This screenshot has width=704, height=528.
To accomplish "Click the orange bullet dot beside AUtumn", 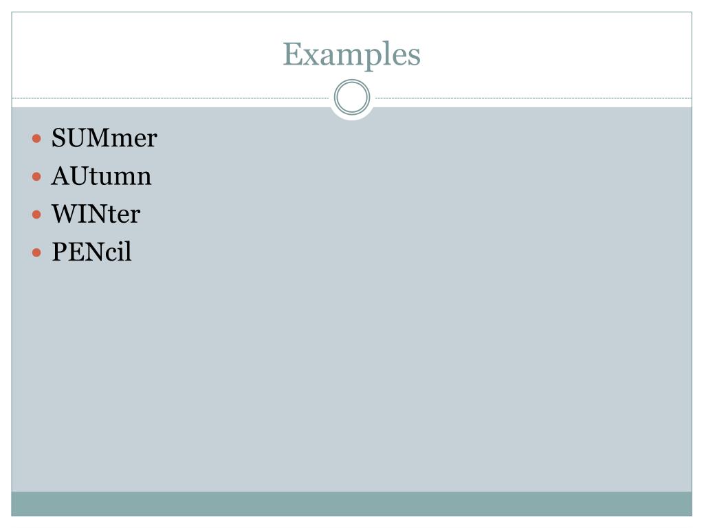I will pos(37,177).
